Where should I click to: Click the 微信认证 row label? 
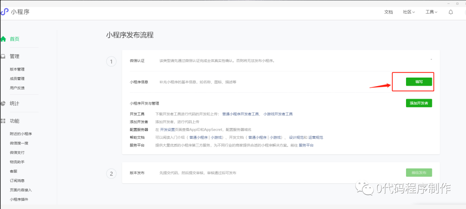137,61
